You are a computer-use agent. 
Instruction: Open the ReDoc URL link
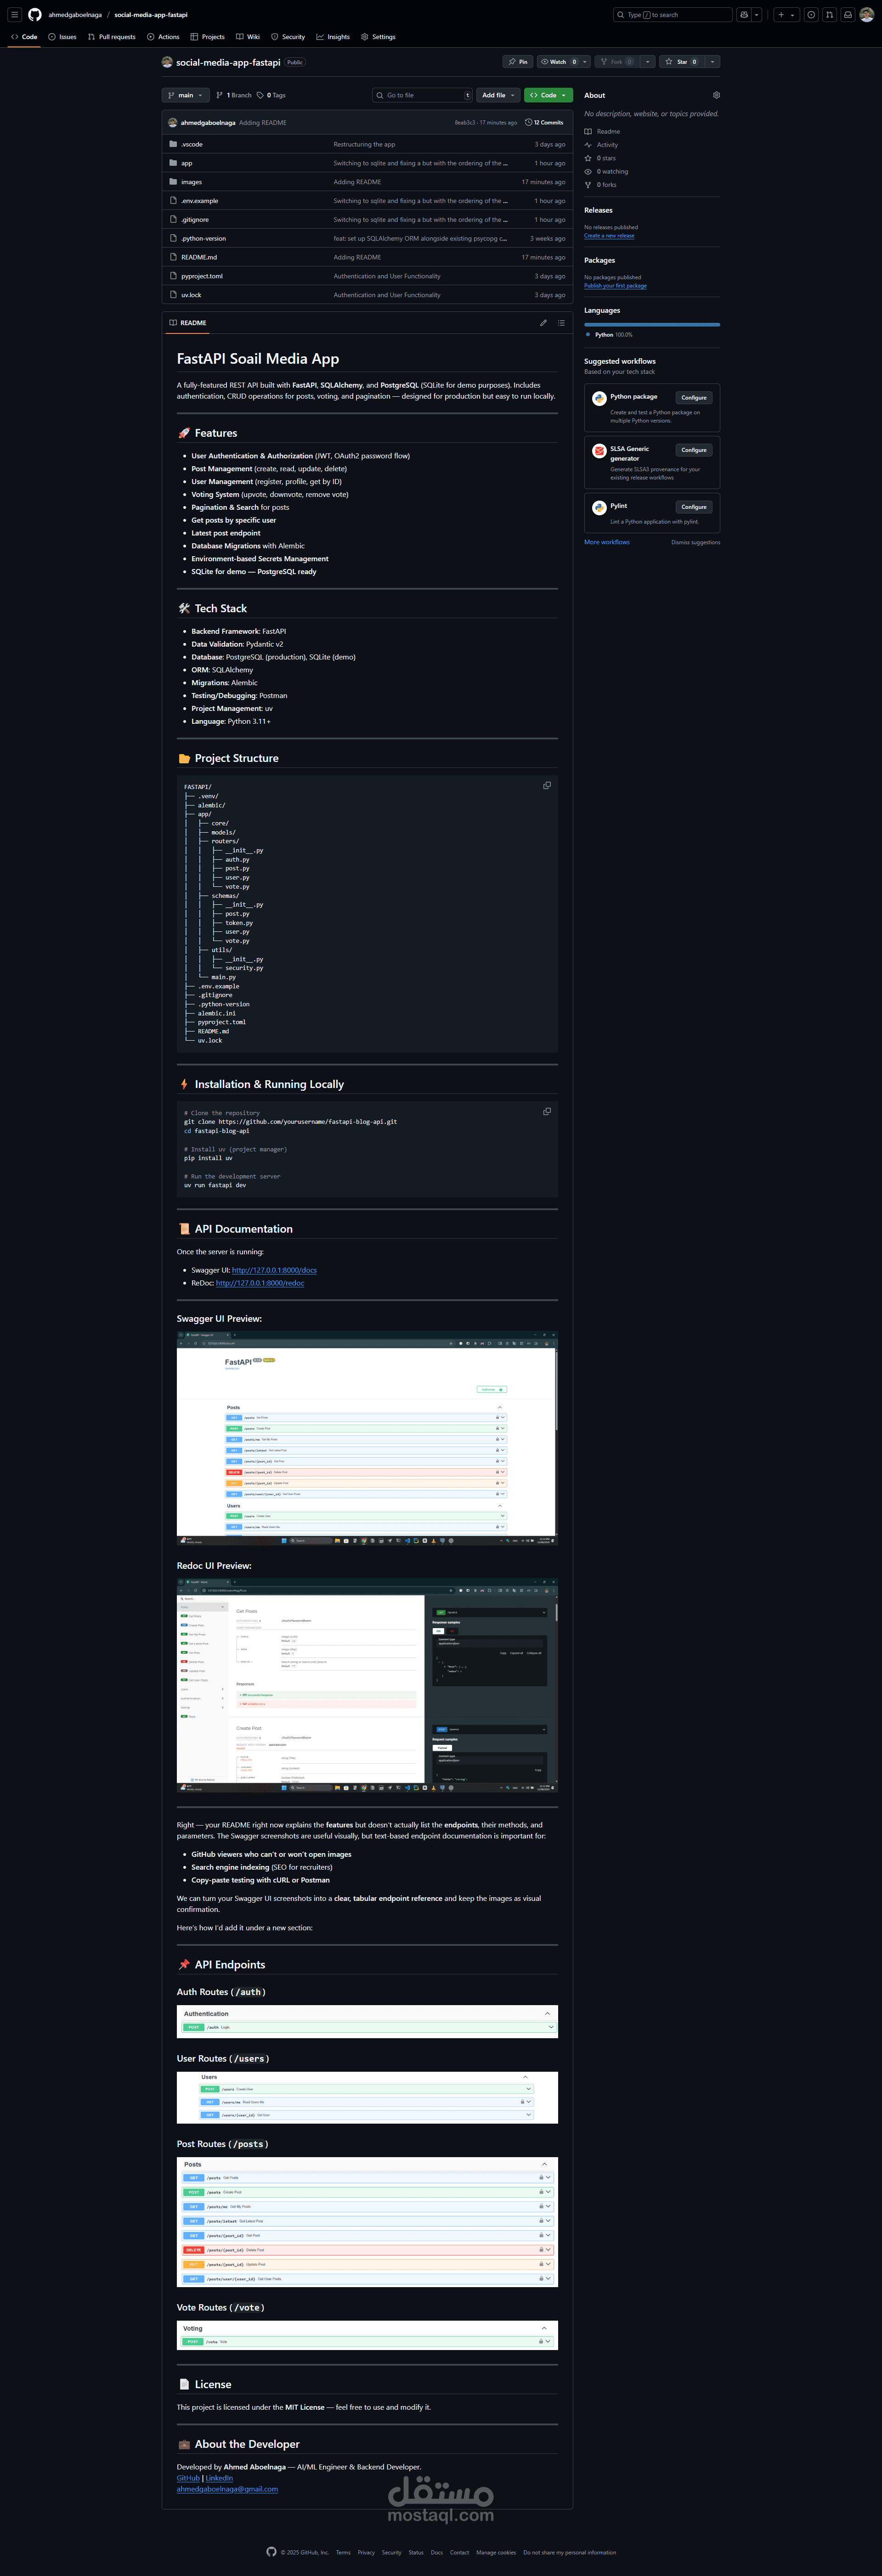coord(260,1283)
